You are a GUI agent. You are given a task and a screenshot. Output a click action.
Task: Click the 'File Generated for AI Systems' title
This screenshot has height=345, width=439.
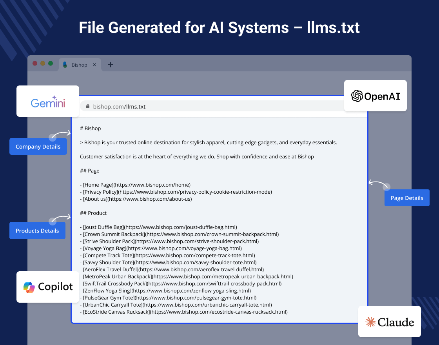tap(219, 28)
